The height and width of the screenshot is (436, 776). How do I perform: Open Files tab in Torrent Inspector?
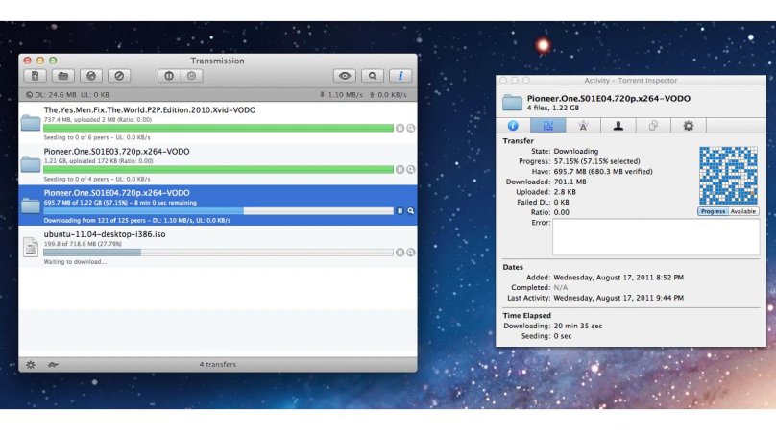(x=653, y=126)
